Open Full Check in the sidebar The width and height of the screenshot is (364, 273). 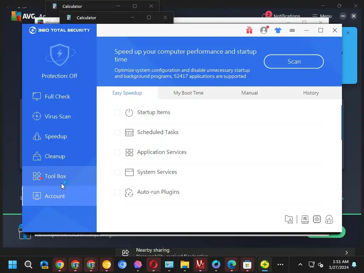[x=59, y=96]
